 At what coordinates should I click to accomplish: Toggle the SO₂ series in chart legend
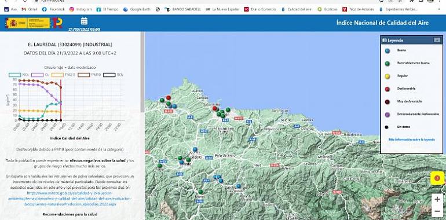coord(113,75)
